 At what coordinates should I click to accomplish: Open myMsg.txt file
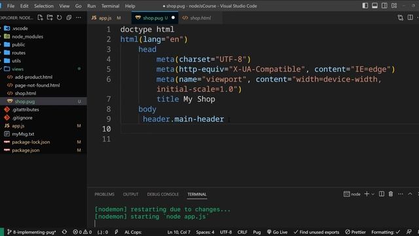[43, 134]
